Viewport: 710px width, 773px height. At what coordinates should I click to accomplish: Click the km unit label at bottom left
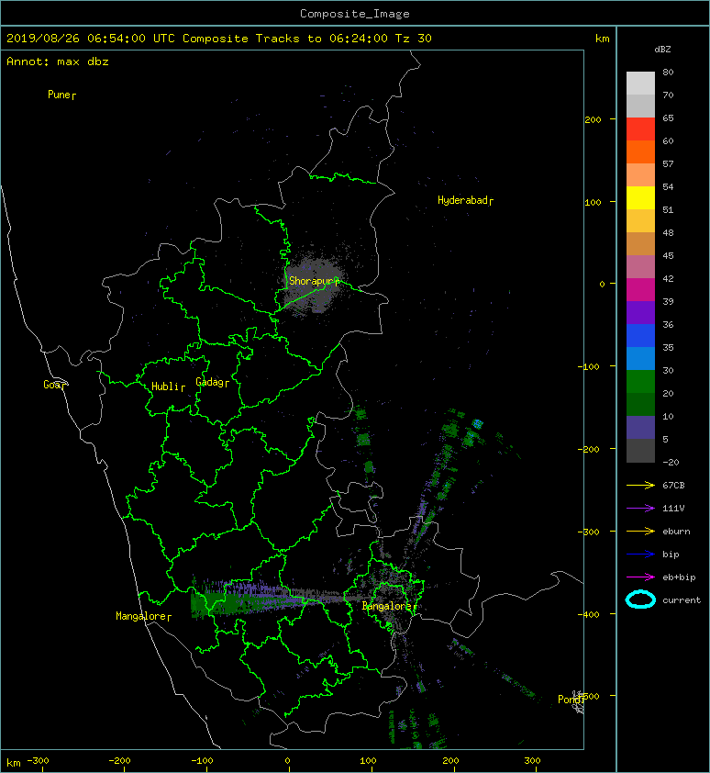point(14,763)
